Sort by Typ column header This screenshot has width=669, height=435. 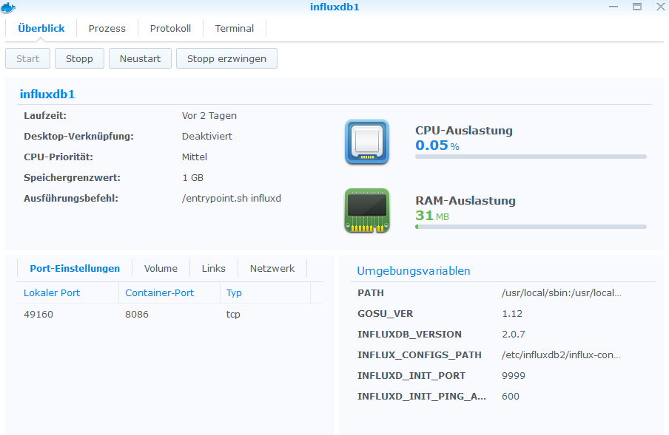266,293
